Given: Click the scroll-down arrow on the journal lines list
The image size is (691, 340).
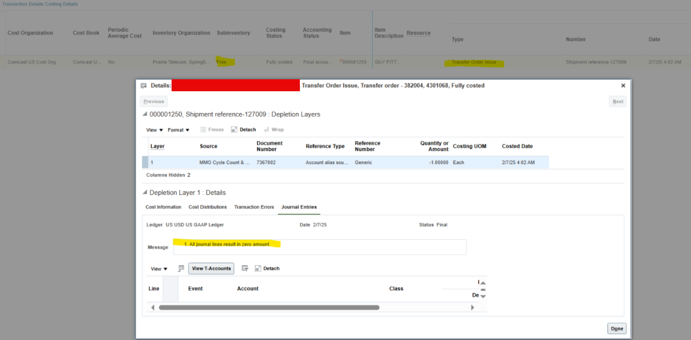Looking at the screenshot, I should (482, 295).
